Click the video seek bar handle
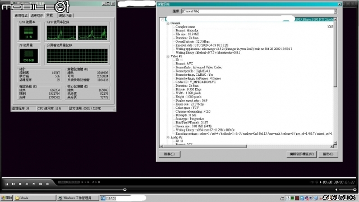This screenshot has height=202, width=359. (x=125, y=190)
